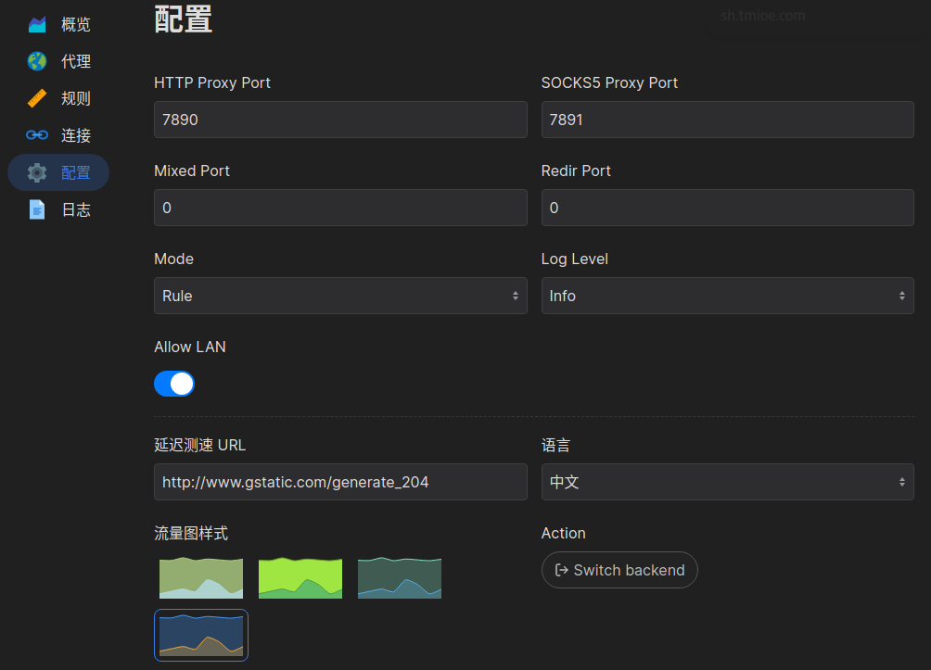This screenshot has width=931, height=670.
Task: Switch to the 配置 tab
Action: click(x=57, y=172)
